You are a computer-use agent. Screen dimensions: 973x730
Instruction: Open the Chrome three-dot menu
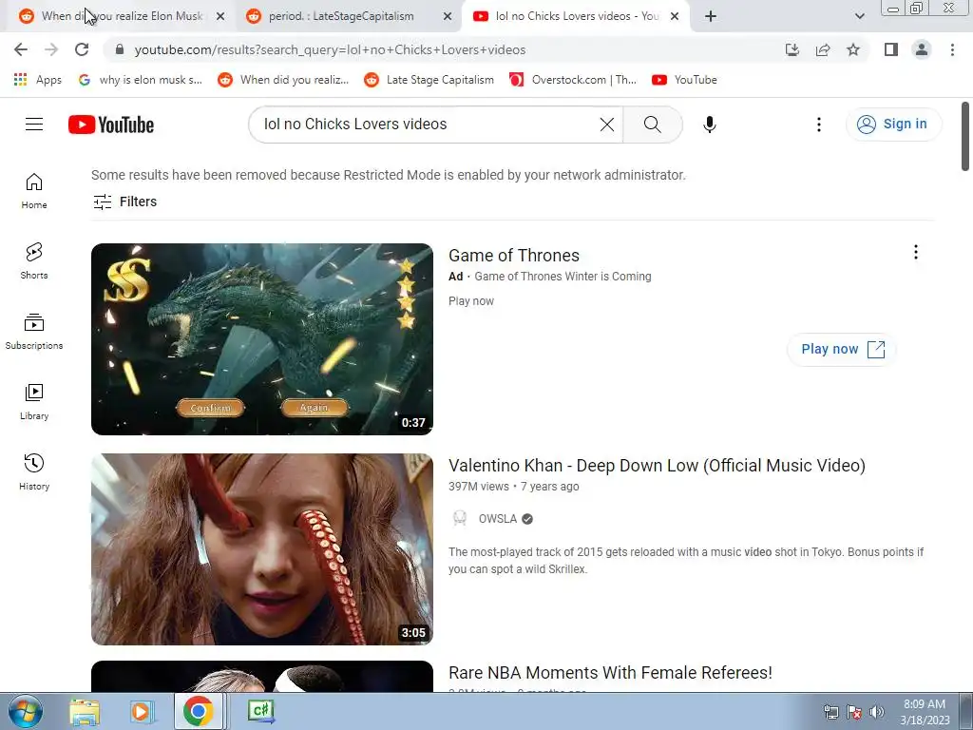tap(952, 49)
